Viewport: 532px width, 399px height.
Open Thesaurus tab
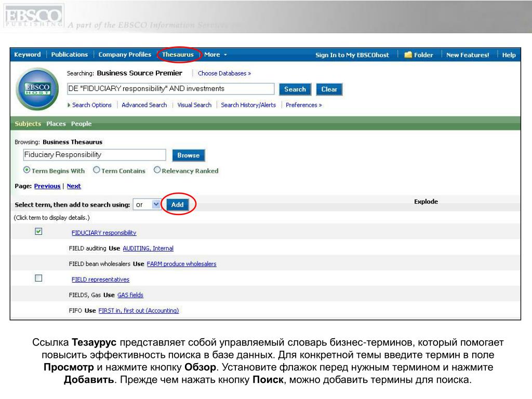click(x=178, y=55)
